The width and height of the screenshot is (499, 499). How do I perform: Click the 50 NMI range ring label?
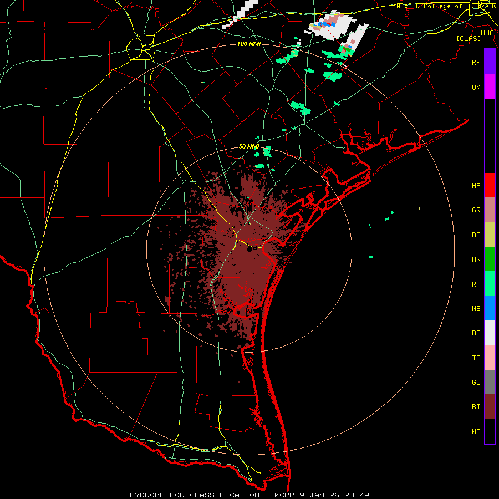point(249,147)
